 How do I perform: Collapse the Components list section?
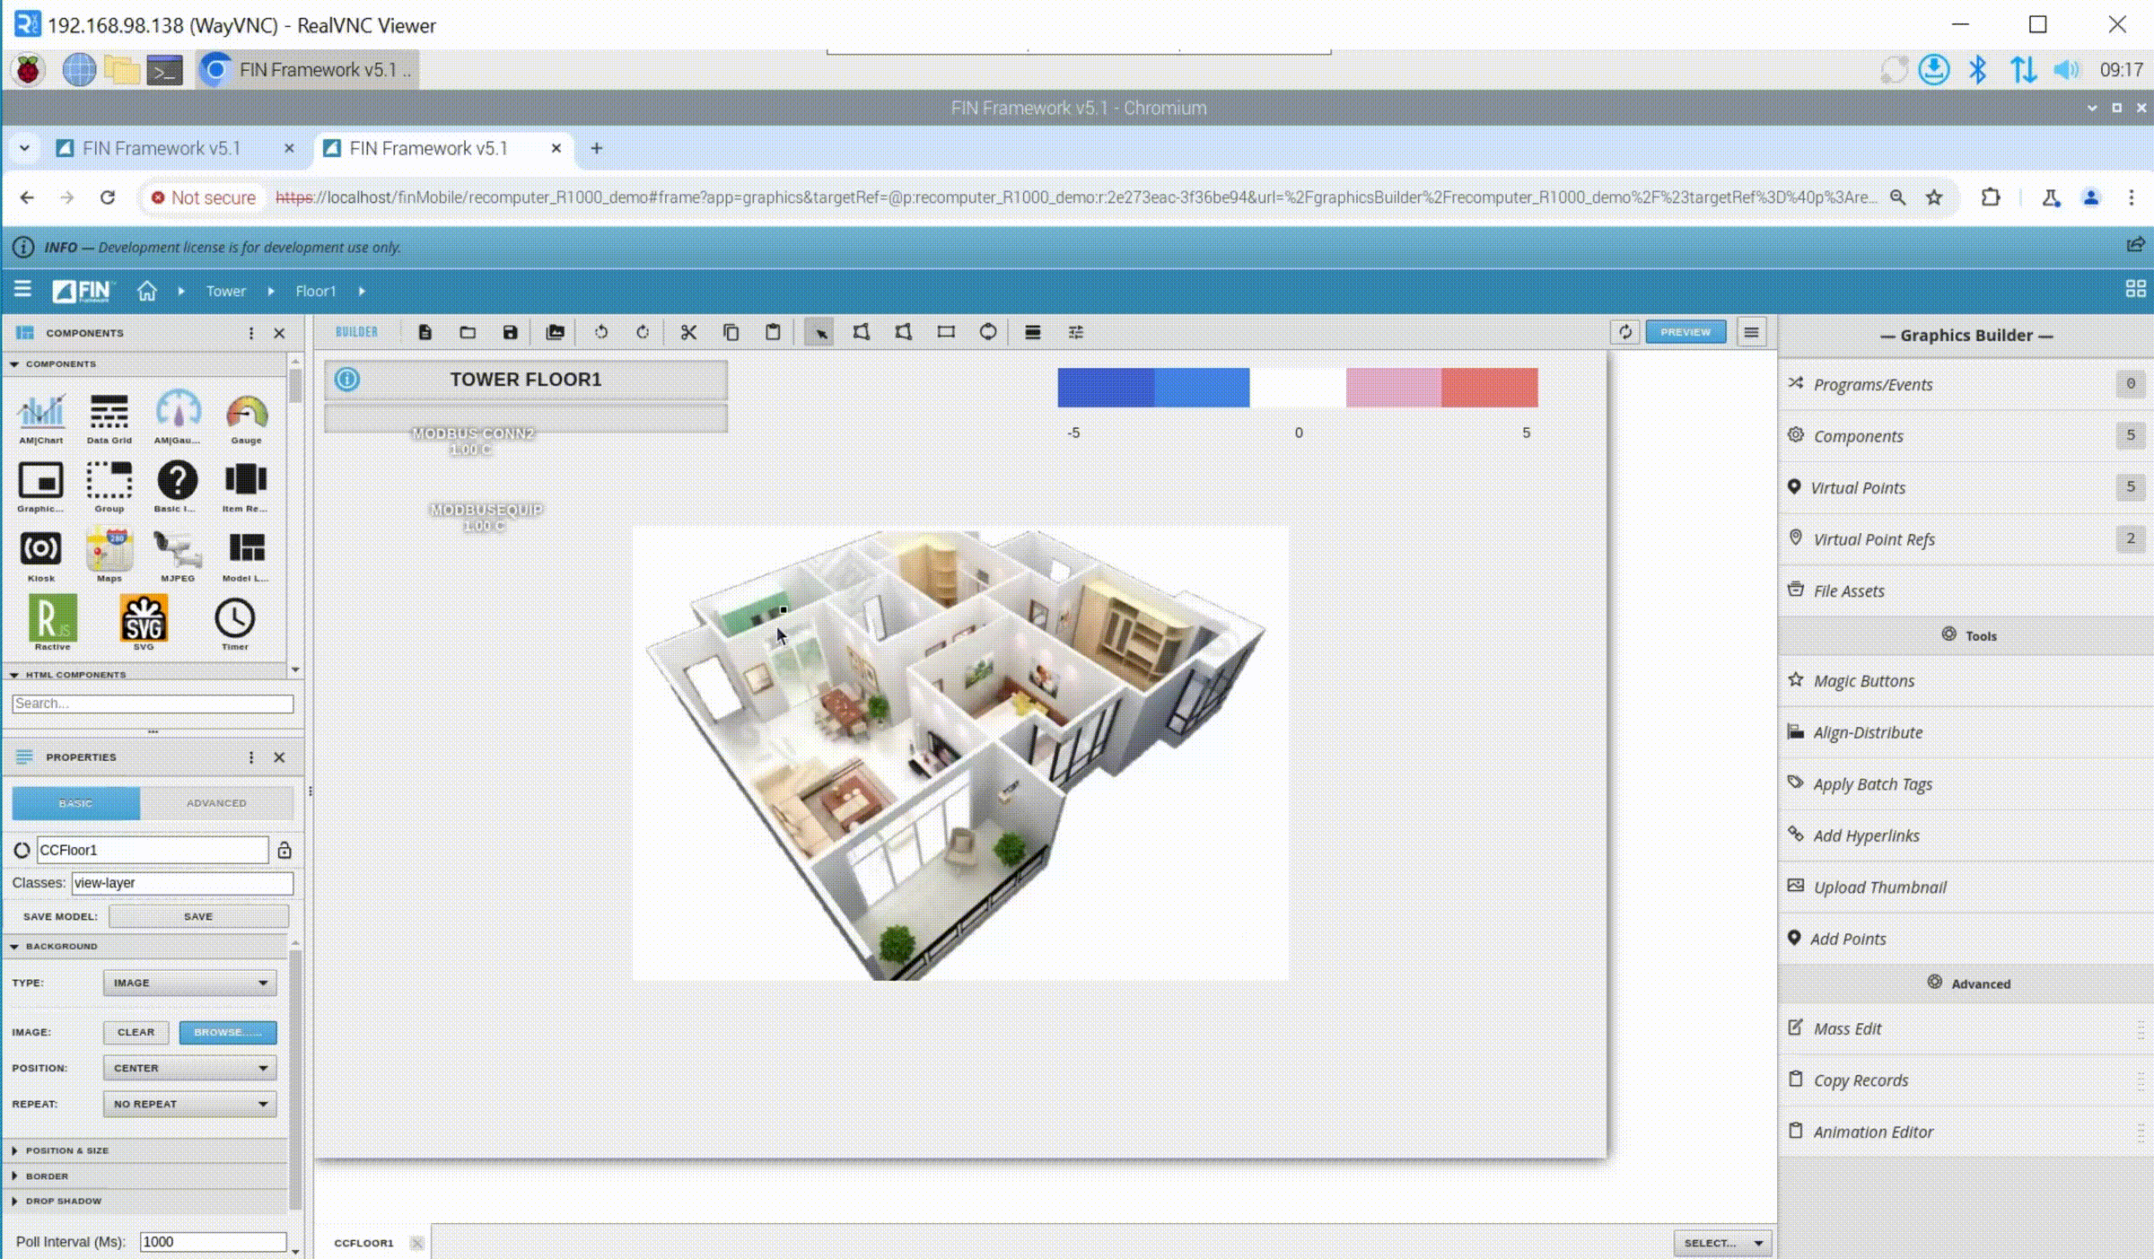click(146, 363)
